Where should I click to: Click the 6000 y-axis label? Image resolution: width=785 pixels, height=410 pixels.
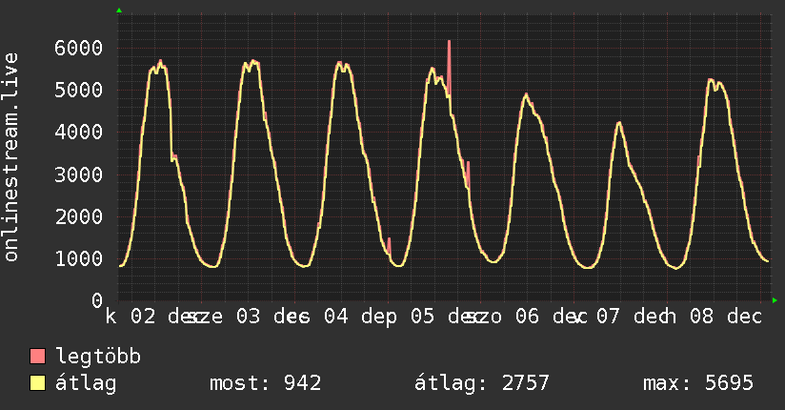pyautogui.click(x=79, y=48)
